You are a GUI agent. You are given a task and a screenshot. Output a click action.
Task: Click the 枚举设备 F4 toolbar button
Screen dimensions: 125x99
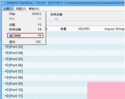pos(56,17)
